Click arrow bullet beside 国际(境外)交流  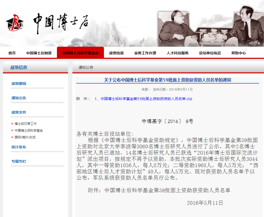(x=12, y=137)
